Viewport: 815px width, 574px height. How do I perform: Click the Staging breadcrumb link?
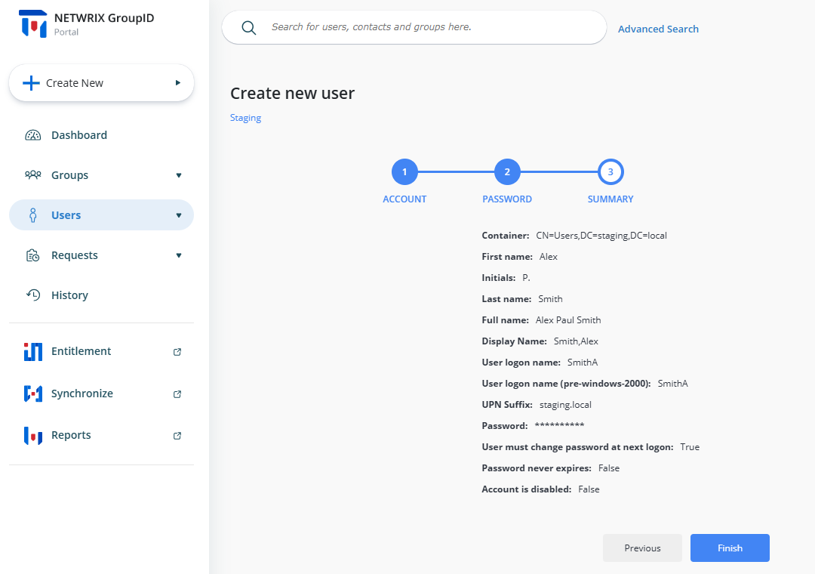[x=245, y=118]
